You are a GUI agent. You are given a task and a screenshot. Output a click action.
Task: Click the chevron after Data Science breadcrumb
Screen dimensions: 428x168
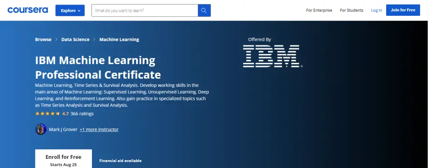[94, 40]
